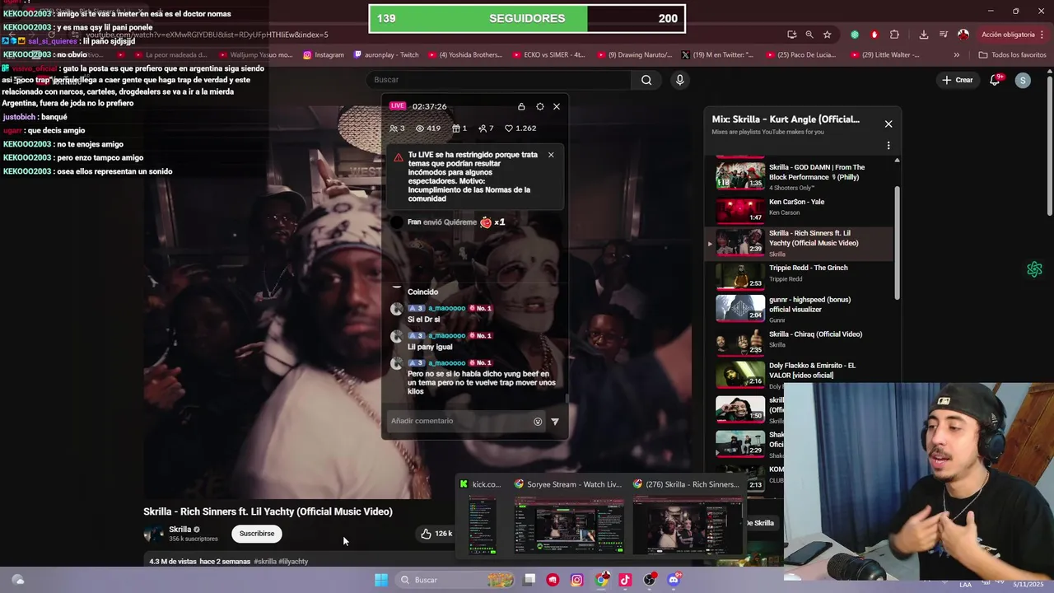Open the Mix playlist three-dot menu
The width and height of the screenshot is (1054, 593).
(888, 146)
